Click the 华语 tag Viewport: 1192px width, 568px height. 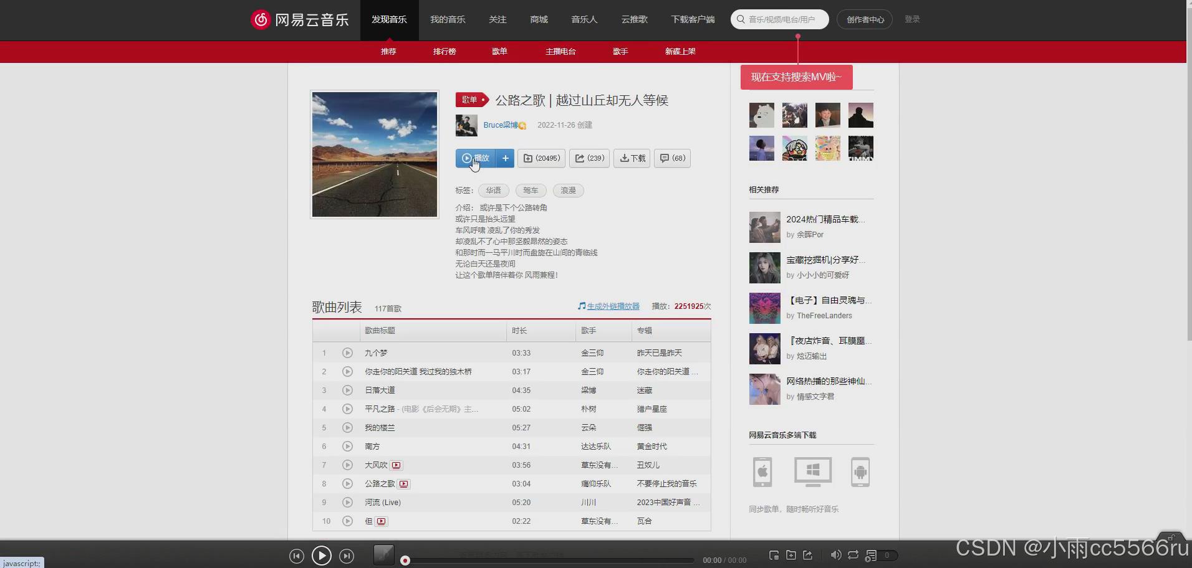coord(494,191)
